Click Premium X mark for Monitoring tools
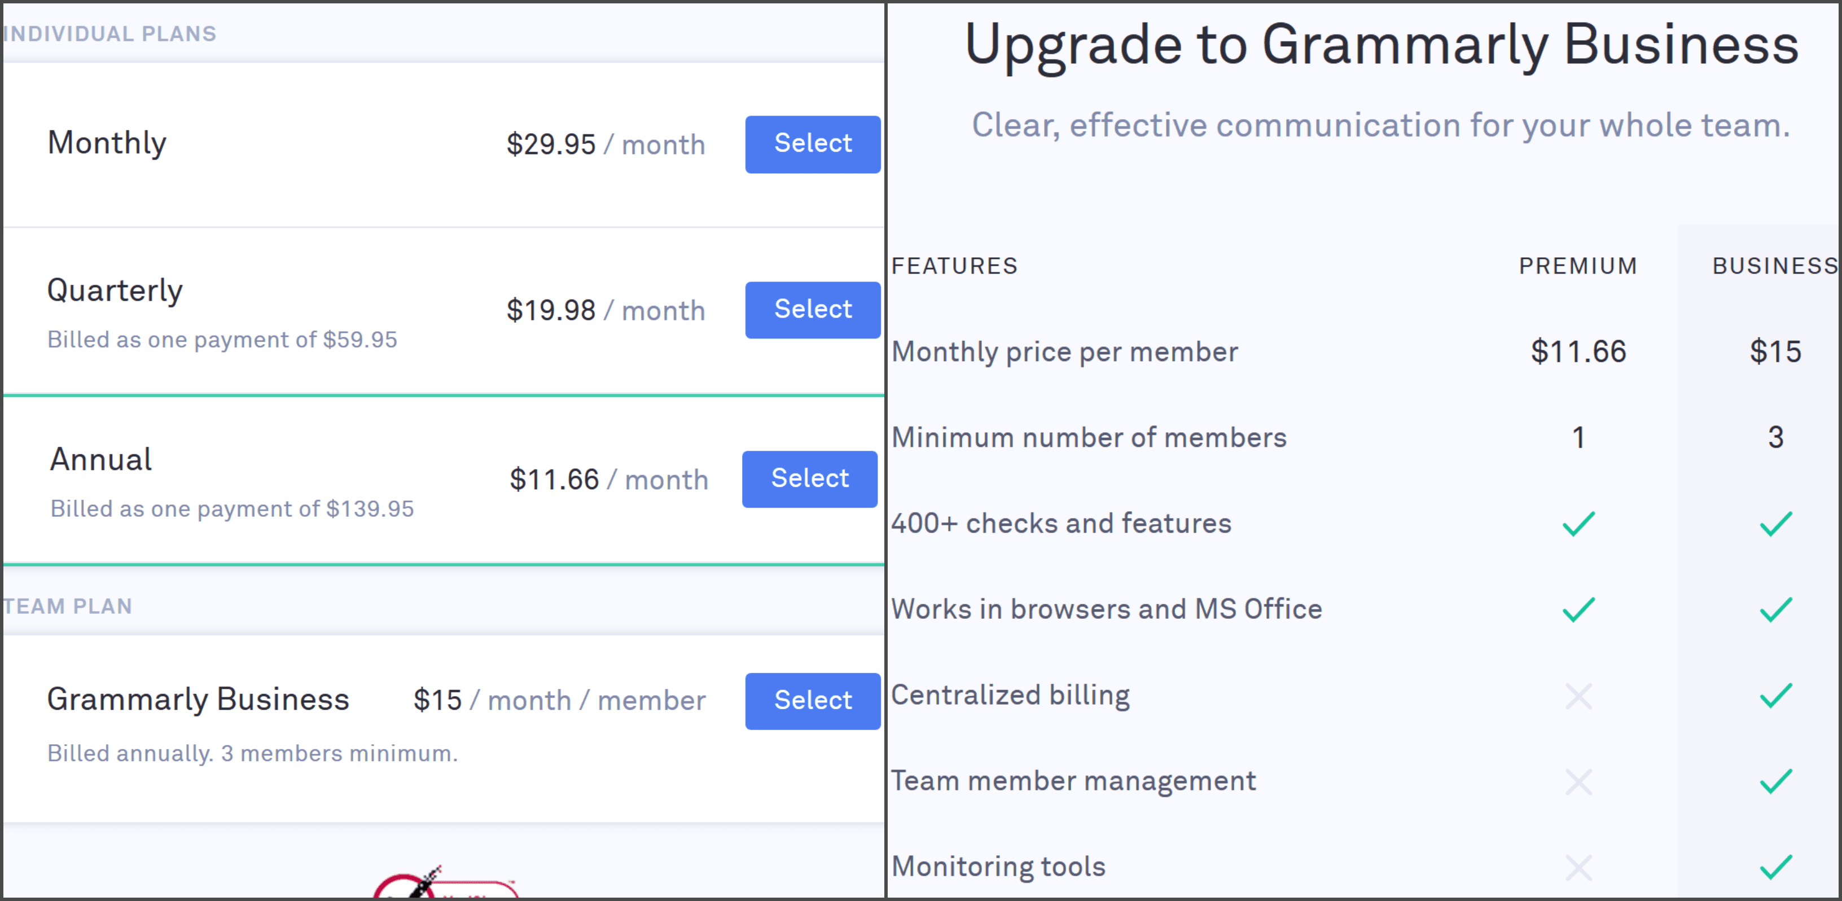The image size is (1842, 901). pos(1578,867)
